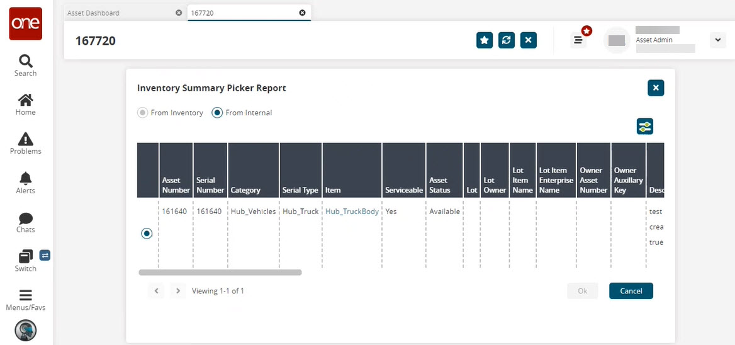This screenshot has height=345, width=735.
Task: Open Search from the left sidebar
Action: point(25,65)
